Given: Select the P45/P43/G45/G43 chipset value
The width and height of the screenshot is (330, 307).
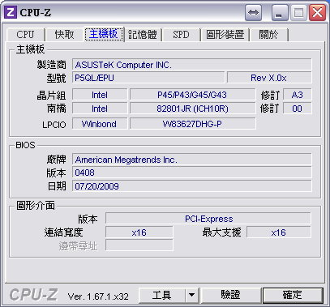Looking at the screenshot, I should [192, 95].
